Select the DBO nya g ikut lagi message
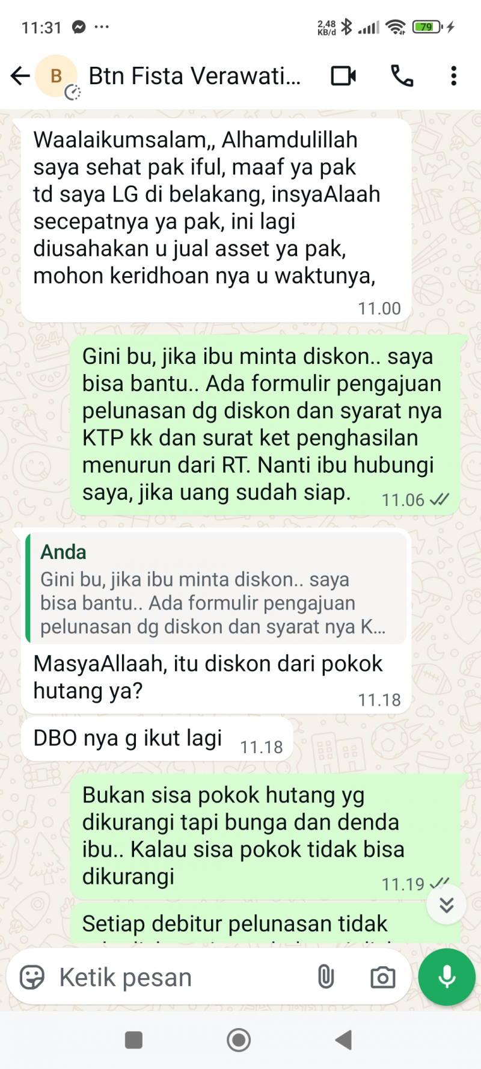This screenshot has width=481, height=1069. (x=157, y=739)
